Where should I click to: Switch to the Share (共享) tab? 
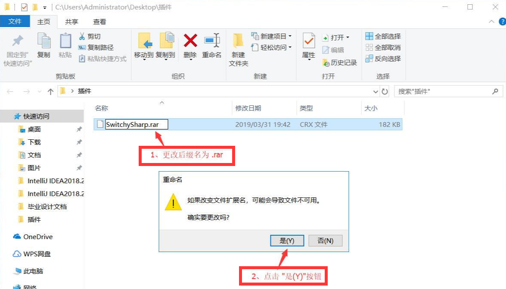[x=71, y=22]
